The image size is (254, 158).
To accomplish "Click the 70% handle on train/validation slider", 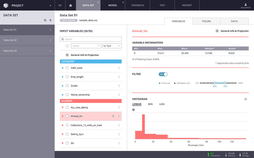I will pos(225,83).
